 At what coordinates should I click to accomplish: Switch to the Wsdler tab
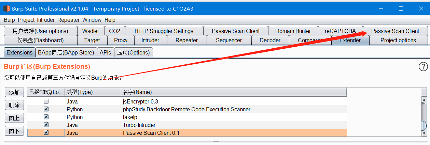91,31
